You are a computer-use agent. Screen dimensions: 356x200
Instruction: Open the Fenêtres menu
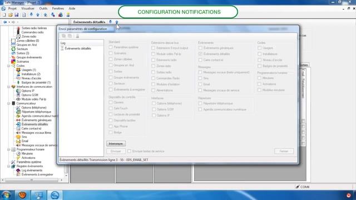tap(58, 8)
